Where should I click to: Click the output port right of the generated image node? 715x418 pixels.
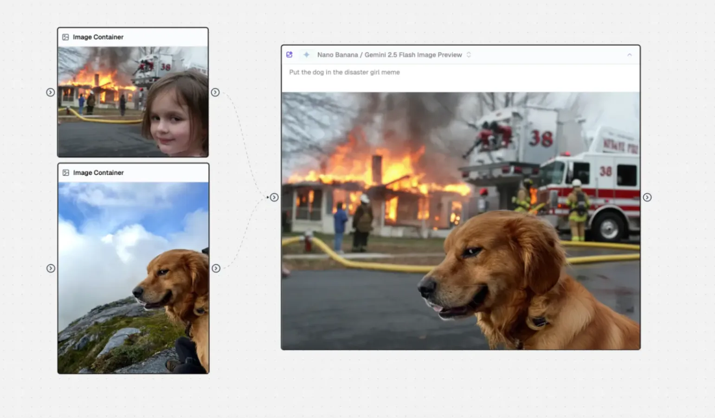click(x=647, y=198)
